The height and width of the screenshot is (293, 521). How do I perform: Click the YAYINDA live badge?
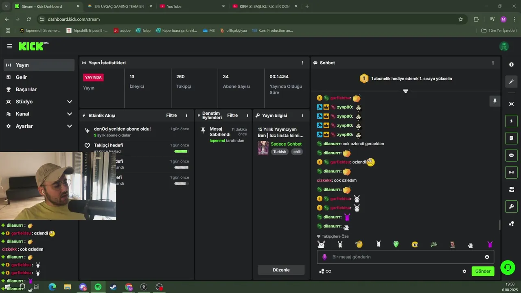(93, 77)
